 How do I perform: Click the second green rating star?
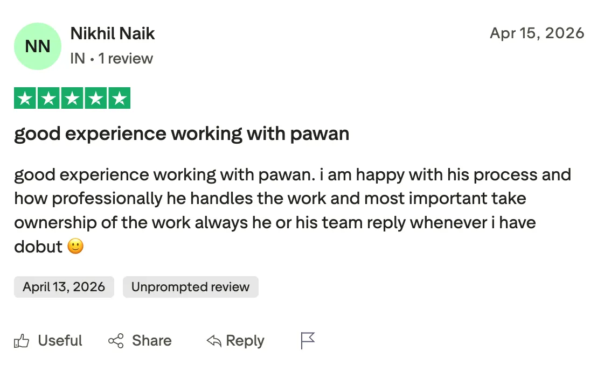(x=48, y=98)
